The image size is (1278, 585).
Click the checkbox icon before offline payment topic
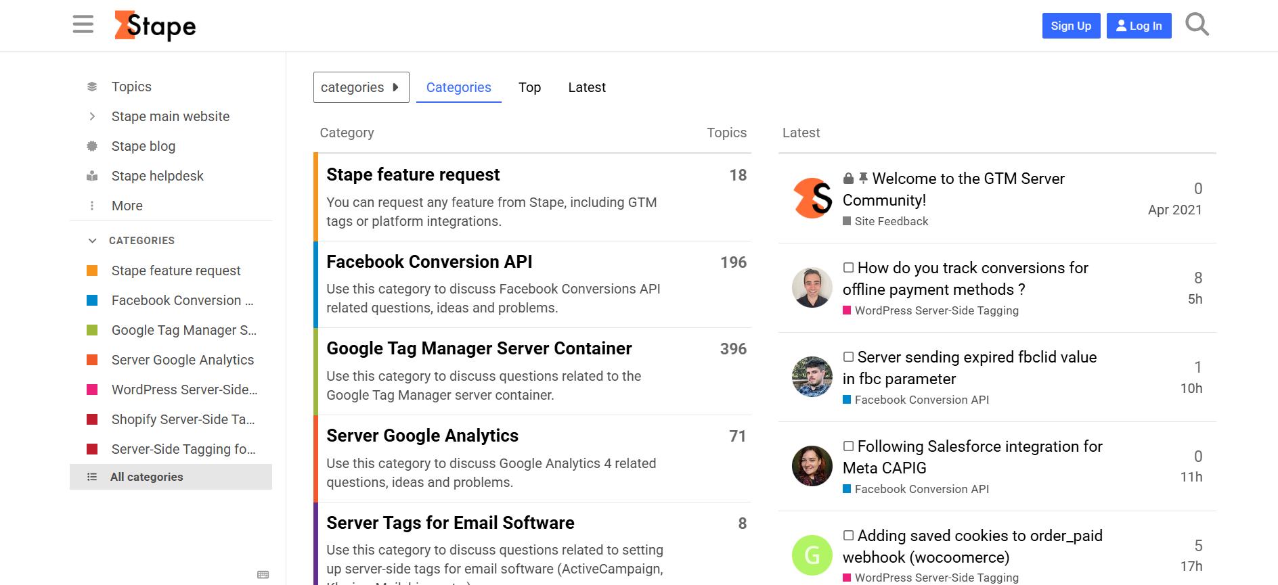tap(848, 268)
